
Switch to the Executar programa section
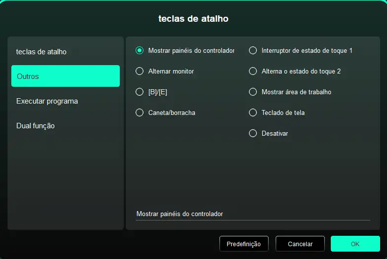click(47, 101)
